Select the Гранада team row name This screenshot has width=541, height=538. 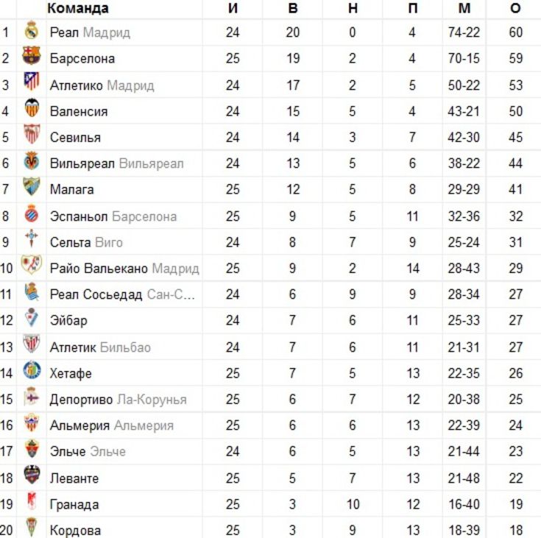point(74,505)
